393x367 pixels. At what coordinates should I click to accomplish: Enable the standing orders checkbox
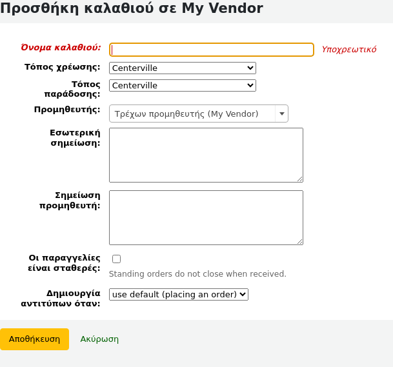117,259
